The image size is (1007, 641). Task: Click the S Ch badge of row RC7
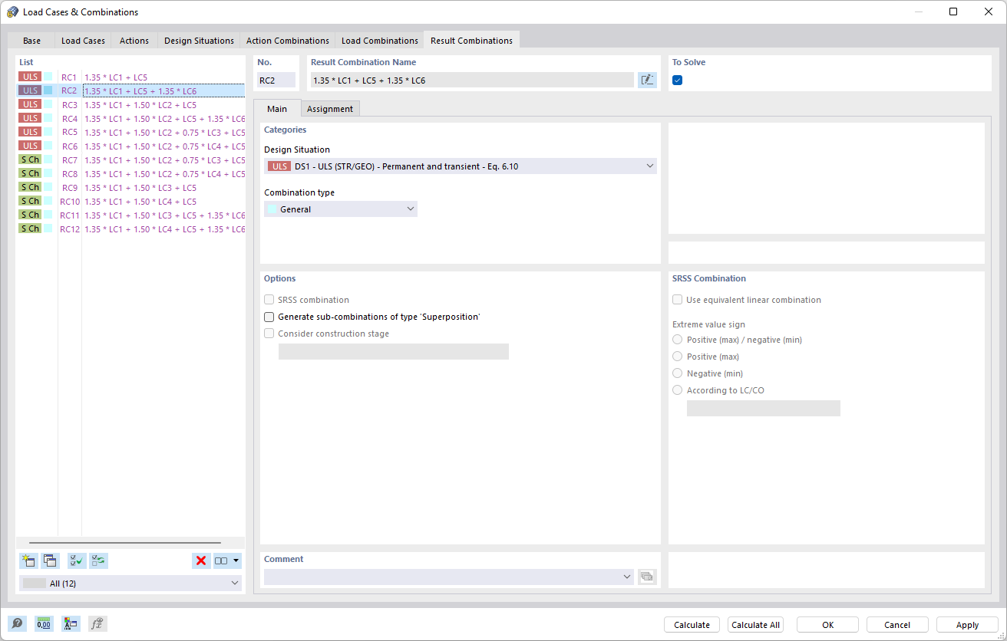31,159
